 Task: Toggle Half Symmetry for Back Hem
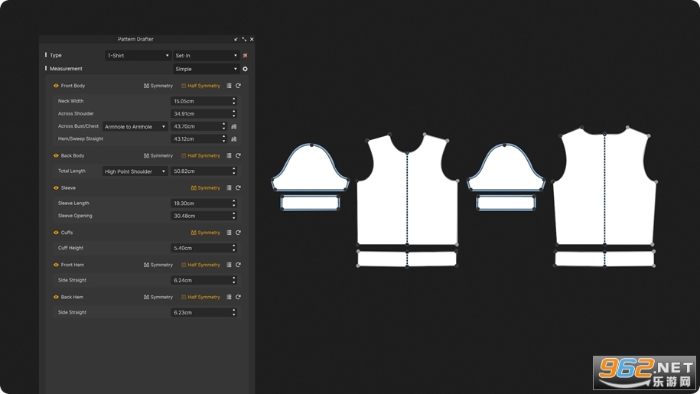pyautogui.click(x=200, y=297)
